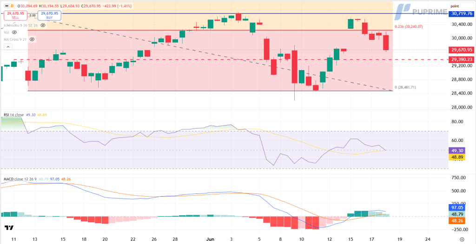Click the 30,400.00 price scale tick
Viewport: 476px width, 244px height.
click(461, 25)
